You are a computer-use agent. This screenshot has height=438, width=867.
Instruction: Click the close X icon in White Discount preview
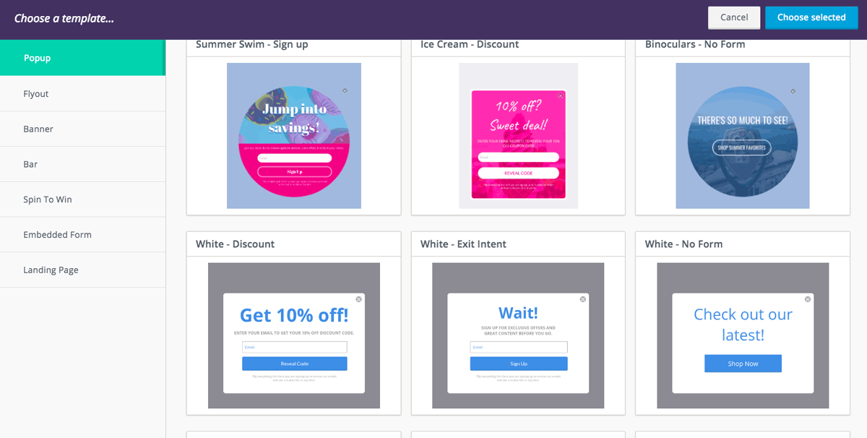coord(358,299)
